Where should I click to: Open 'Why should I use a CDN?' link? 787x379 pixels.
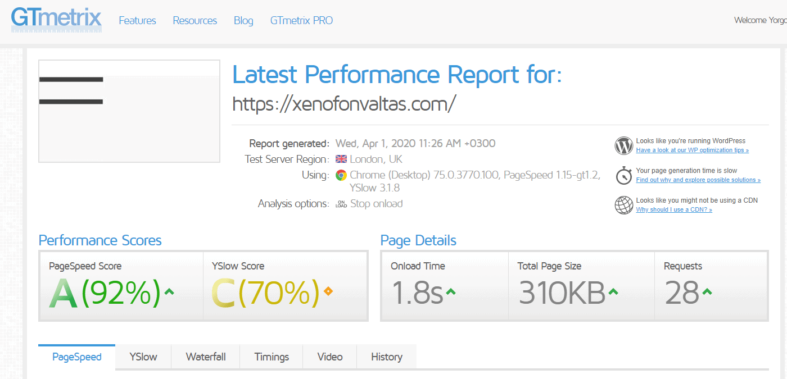tap(674, 210)
